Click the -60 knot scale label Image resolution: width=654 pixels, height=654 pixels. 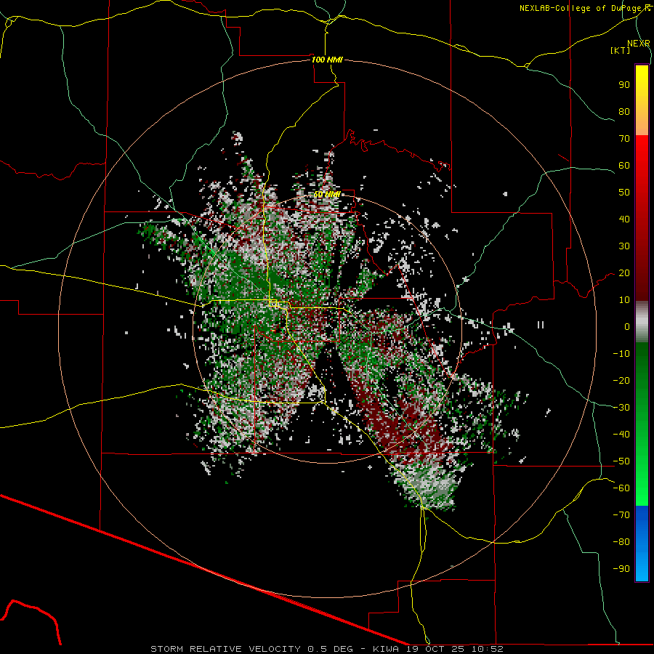click(621, 488)
